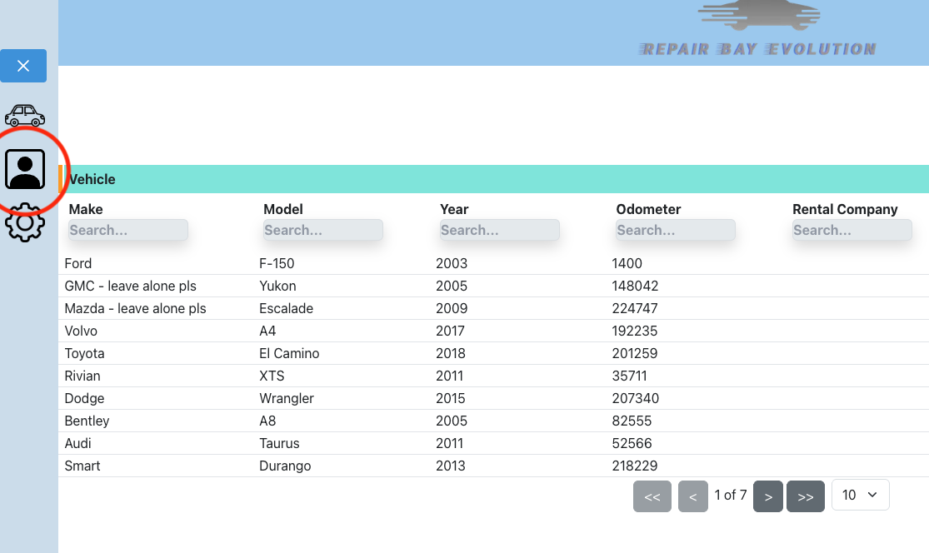The height and width of the screenshot is (553, 929).
Task: Jump to the last page using >>
Action: [x=805, y=496]
